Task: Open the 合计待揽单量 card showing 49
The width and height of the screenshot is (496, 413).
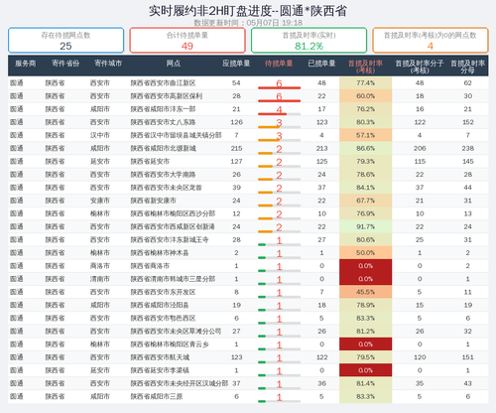Action: point(187,41)
